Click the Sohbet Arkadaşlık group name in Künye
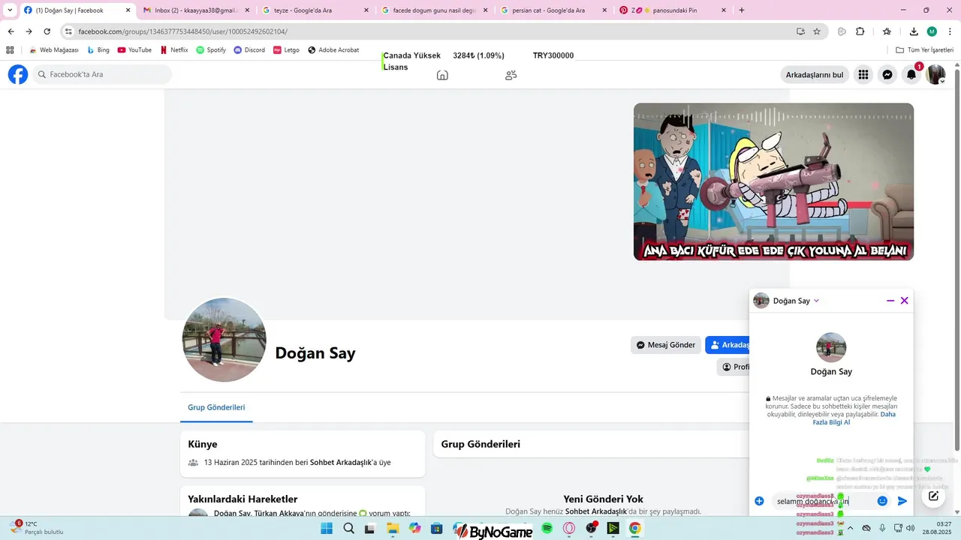 click(341, 463)
